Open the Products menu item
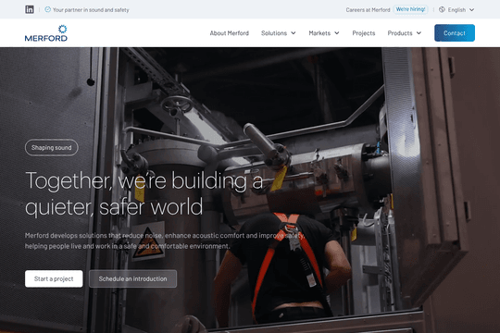The height and width of the screenshot is (333, 500). coord(400,33)
